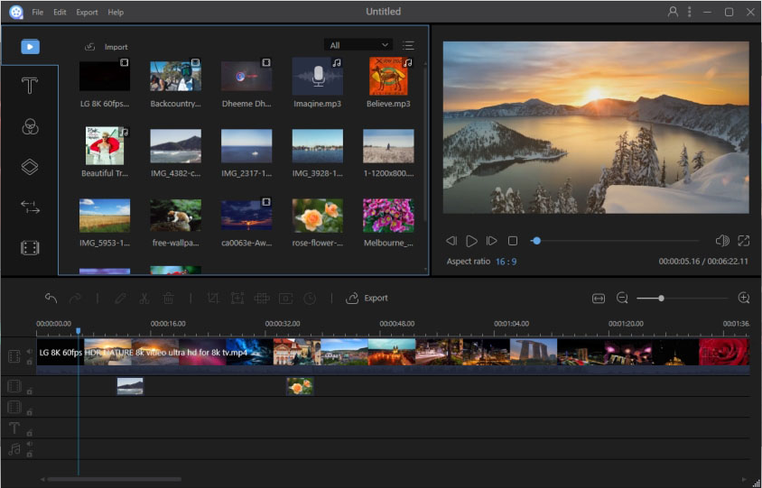Toggle mute on the music track
Viewport: 762px width, 488px height.
(29, 444)
